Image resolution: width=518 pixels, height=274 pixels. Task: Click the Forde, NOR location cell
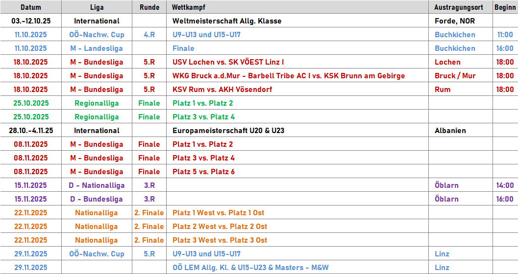455,21
